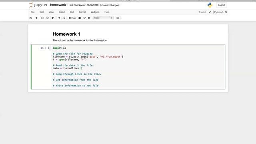
Task: Click the 'In [ ]:' cell prompt
Action: [45, 48]
